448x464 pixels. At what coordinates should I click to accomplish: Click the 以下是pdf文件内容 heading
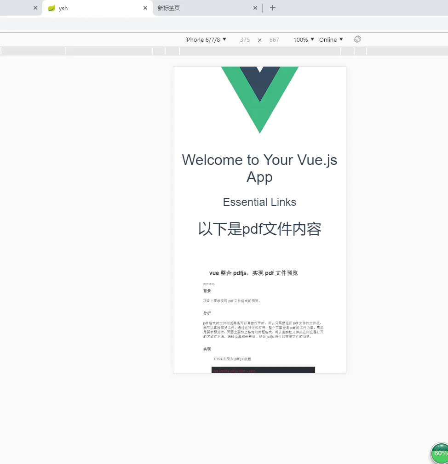pos(259,229)
